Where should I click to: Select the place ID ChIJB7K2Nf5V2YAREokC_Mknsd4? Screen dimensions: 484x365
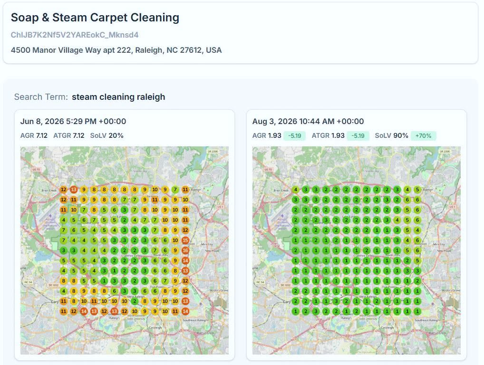(x=74, y=35)
